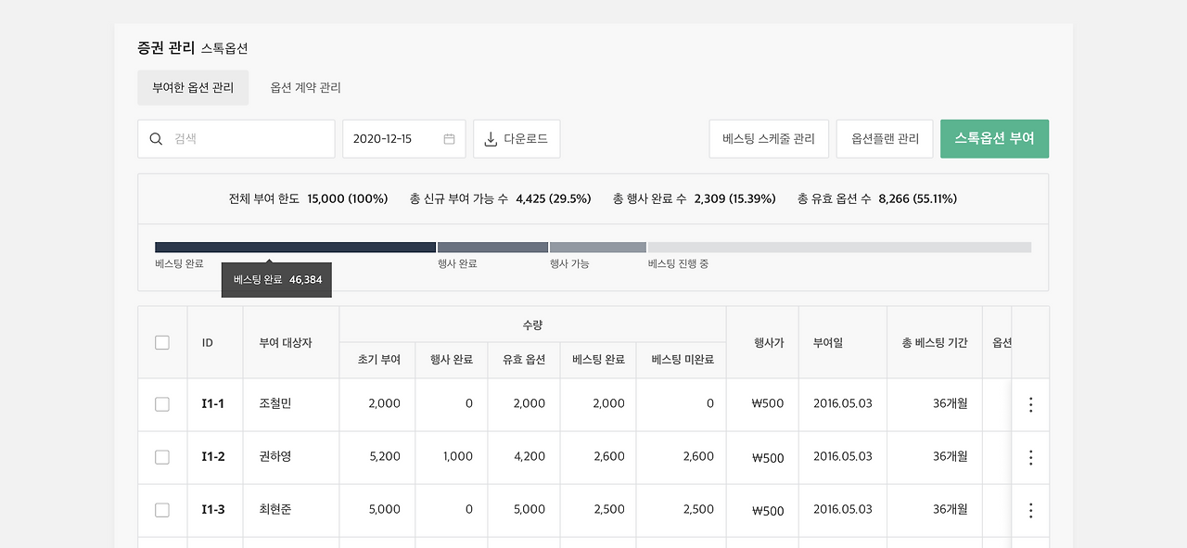The image size is (1187, 548).
Task: Click inside the 검색 search input field
Action: [236, 138]
